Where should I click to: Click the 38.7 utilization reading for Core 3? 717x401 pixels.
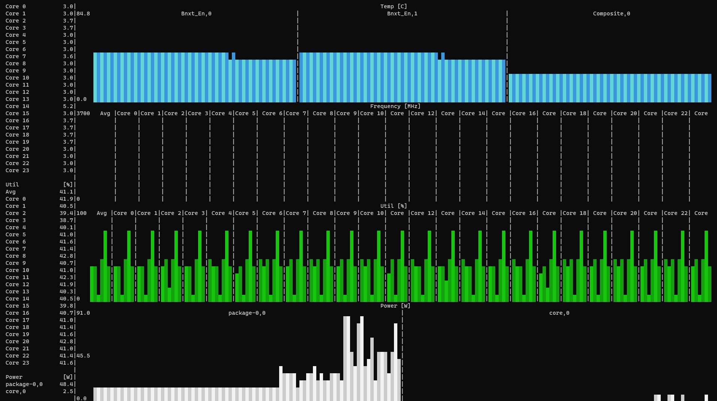66,220
